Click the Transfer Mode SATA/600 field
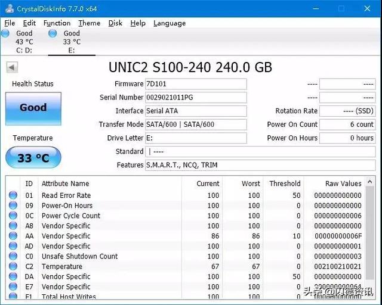Screen dimensions: 382x305 196,125
